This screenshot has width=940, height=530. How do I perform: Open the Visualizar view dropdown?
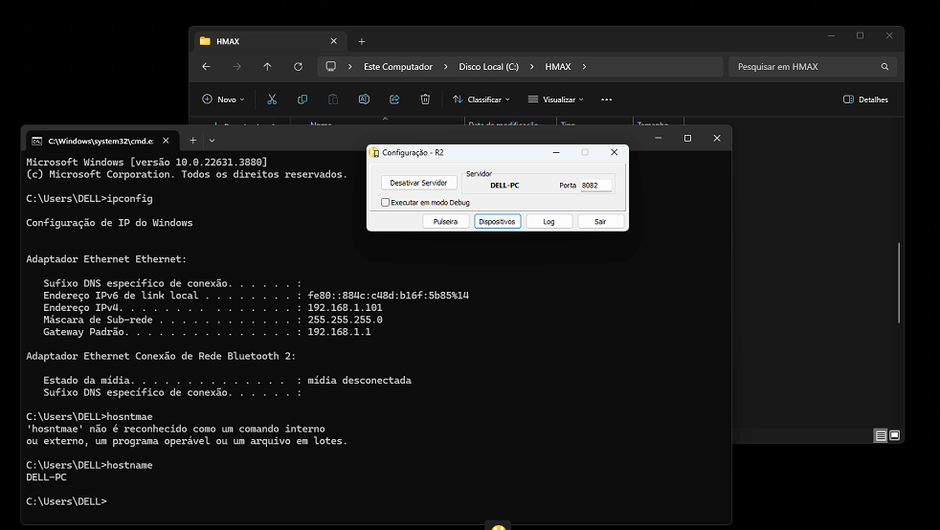point(560,99)
